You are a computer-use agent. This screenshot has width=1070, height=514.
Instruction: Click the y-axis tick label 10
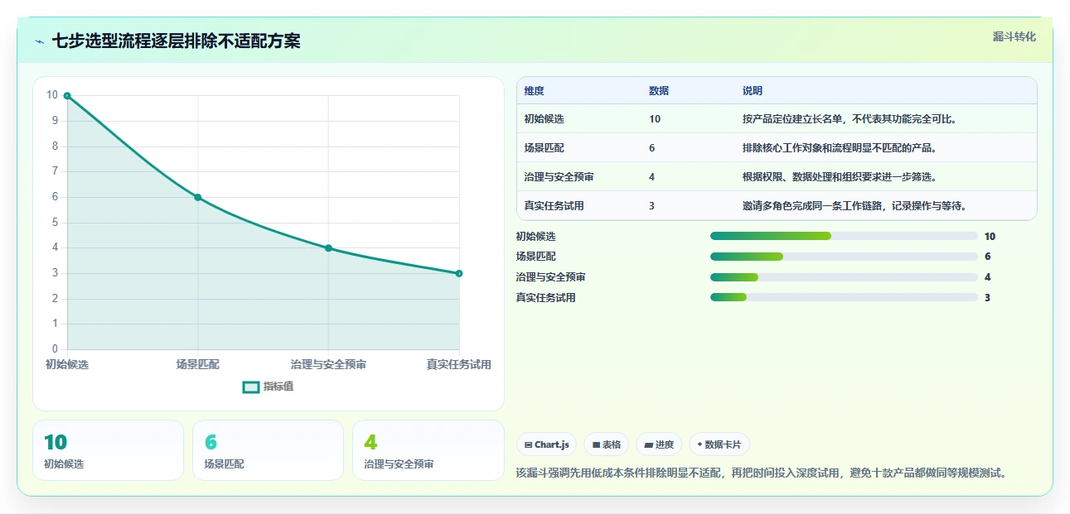52,95
